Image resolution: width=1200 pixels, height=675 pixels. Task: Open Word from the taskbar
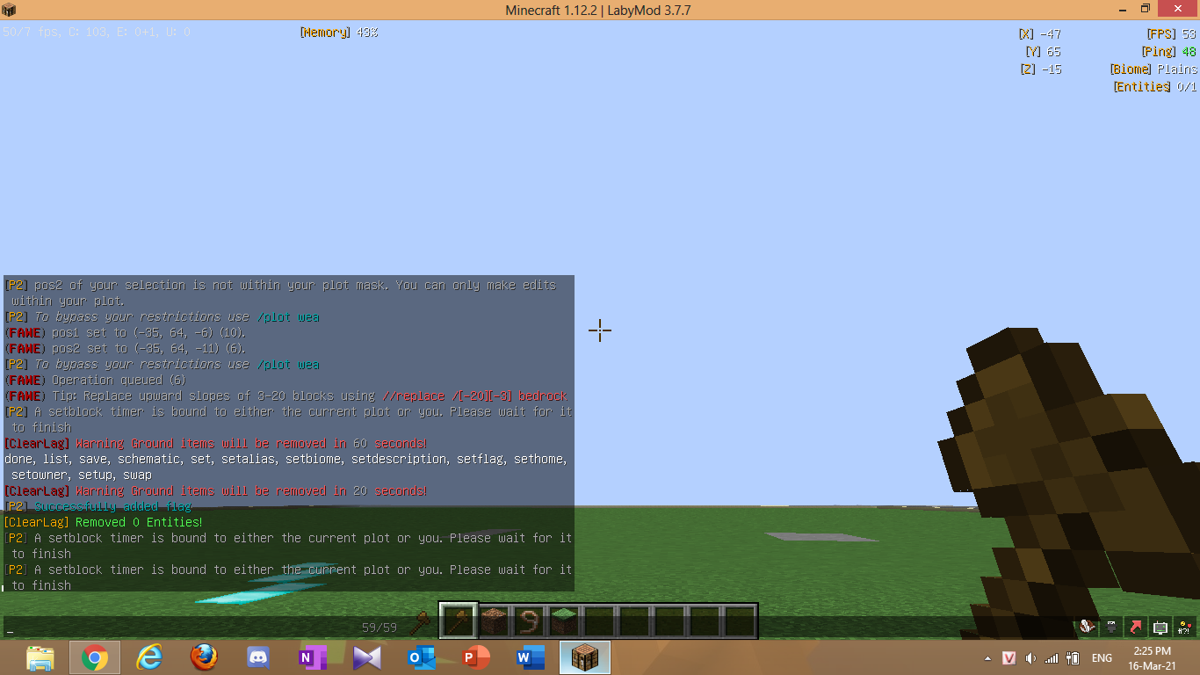click(x=531, y=657)
